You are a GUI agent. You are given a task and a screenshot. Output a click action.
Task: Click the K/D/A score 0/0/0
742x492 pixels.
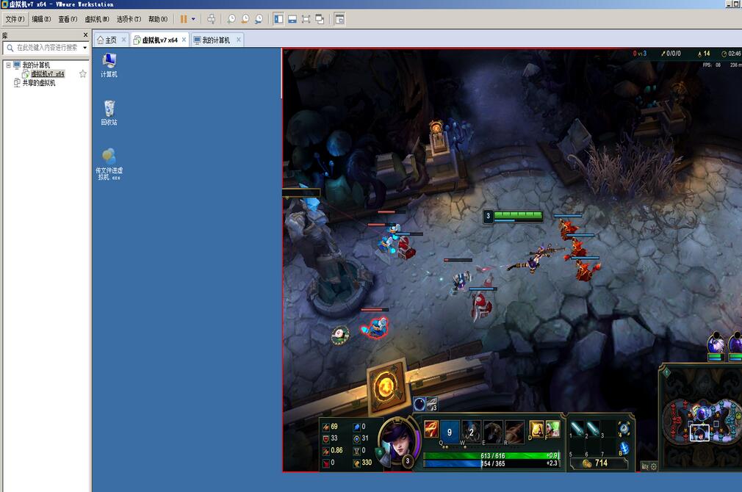coord(674,54)
